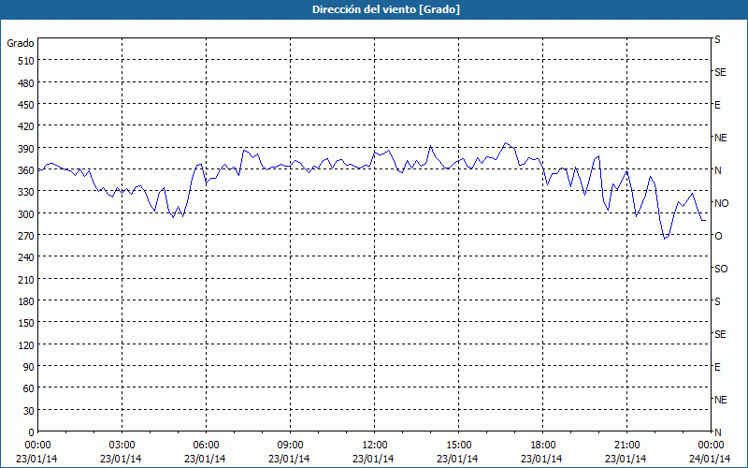Click the 23/01/14 date under 21:00
The height and width of the screenshot is (468, 748).
click(x=626, y=459)
